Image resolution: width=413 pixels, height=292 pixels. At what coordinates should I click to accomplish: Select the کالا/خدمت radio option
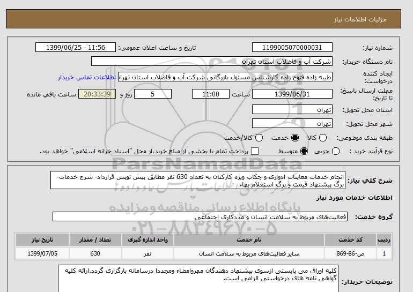point(259,138)
